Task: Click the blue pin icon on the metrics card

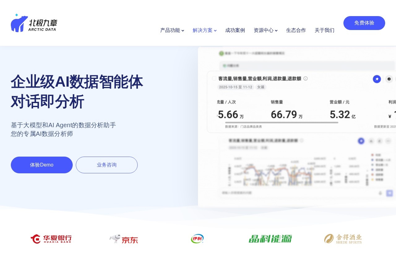Action: (377, 79)
